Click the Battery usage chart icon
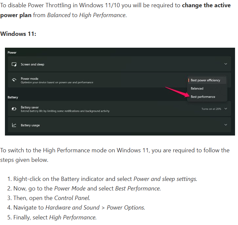 tap(14, 125)
